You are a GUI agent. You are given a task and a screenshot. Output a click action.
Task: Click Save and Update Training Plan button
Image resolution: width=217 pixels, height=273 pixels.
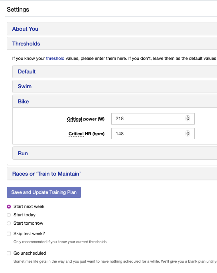[x=44, y=192]
